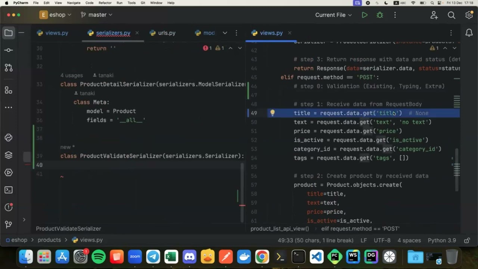478x269 pixels.
Task: Open line separator LF selector
Action: 363,240
